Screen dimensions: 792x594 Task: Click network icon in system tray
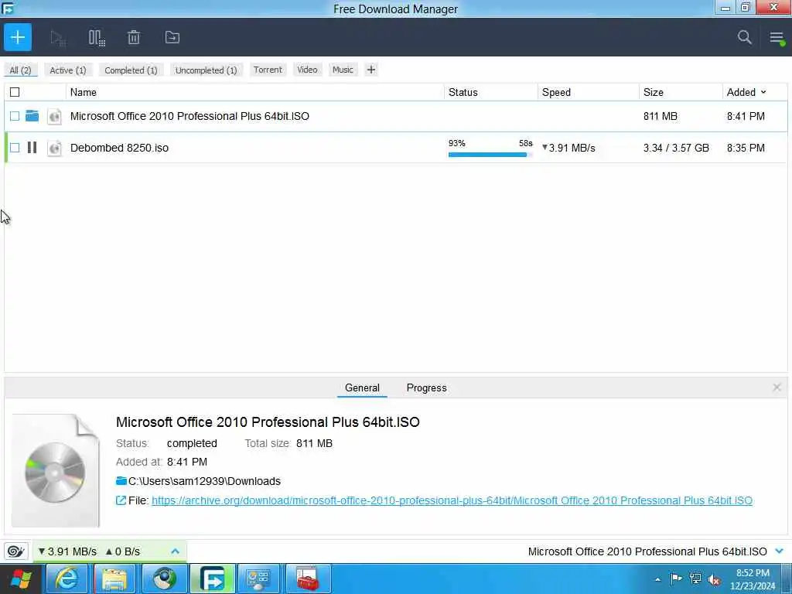[x=695, y=579]
